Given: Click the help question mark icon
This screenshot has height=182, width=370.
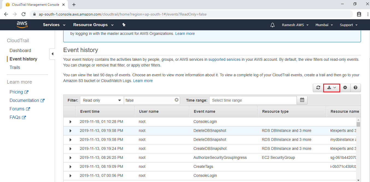Looking at the screenshot, I should click(355, 88).
